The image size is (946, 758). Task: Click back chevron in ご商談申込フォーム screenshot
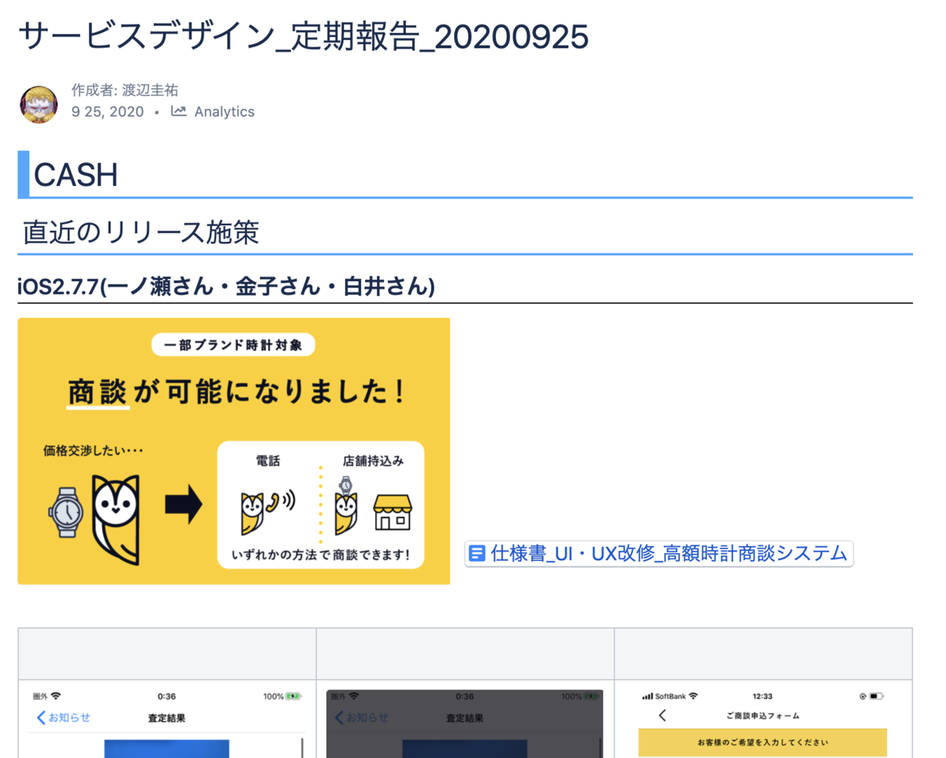(x=662, y=715)
